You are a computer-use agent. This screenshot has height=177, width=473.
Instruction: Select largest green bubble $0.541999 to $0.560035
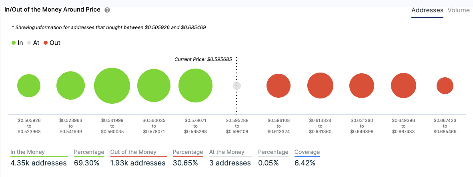[112, 86]
